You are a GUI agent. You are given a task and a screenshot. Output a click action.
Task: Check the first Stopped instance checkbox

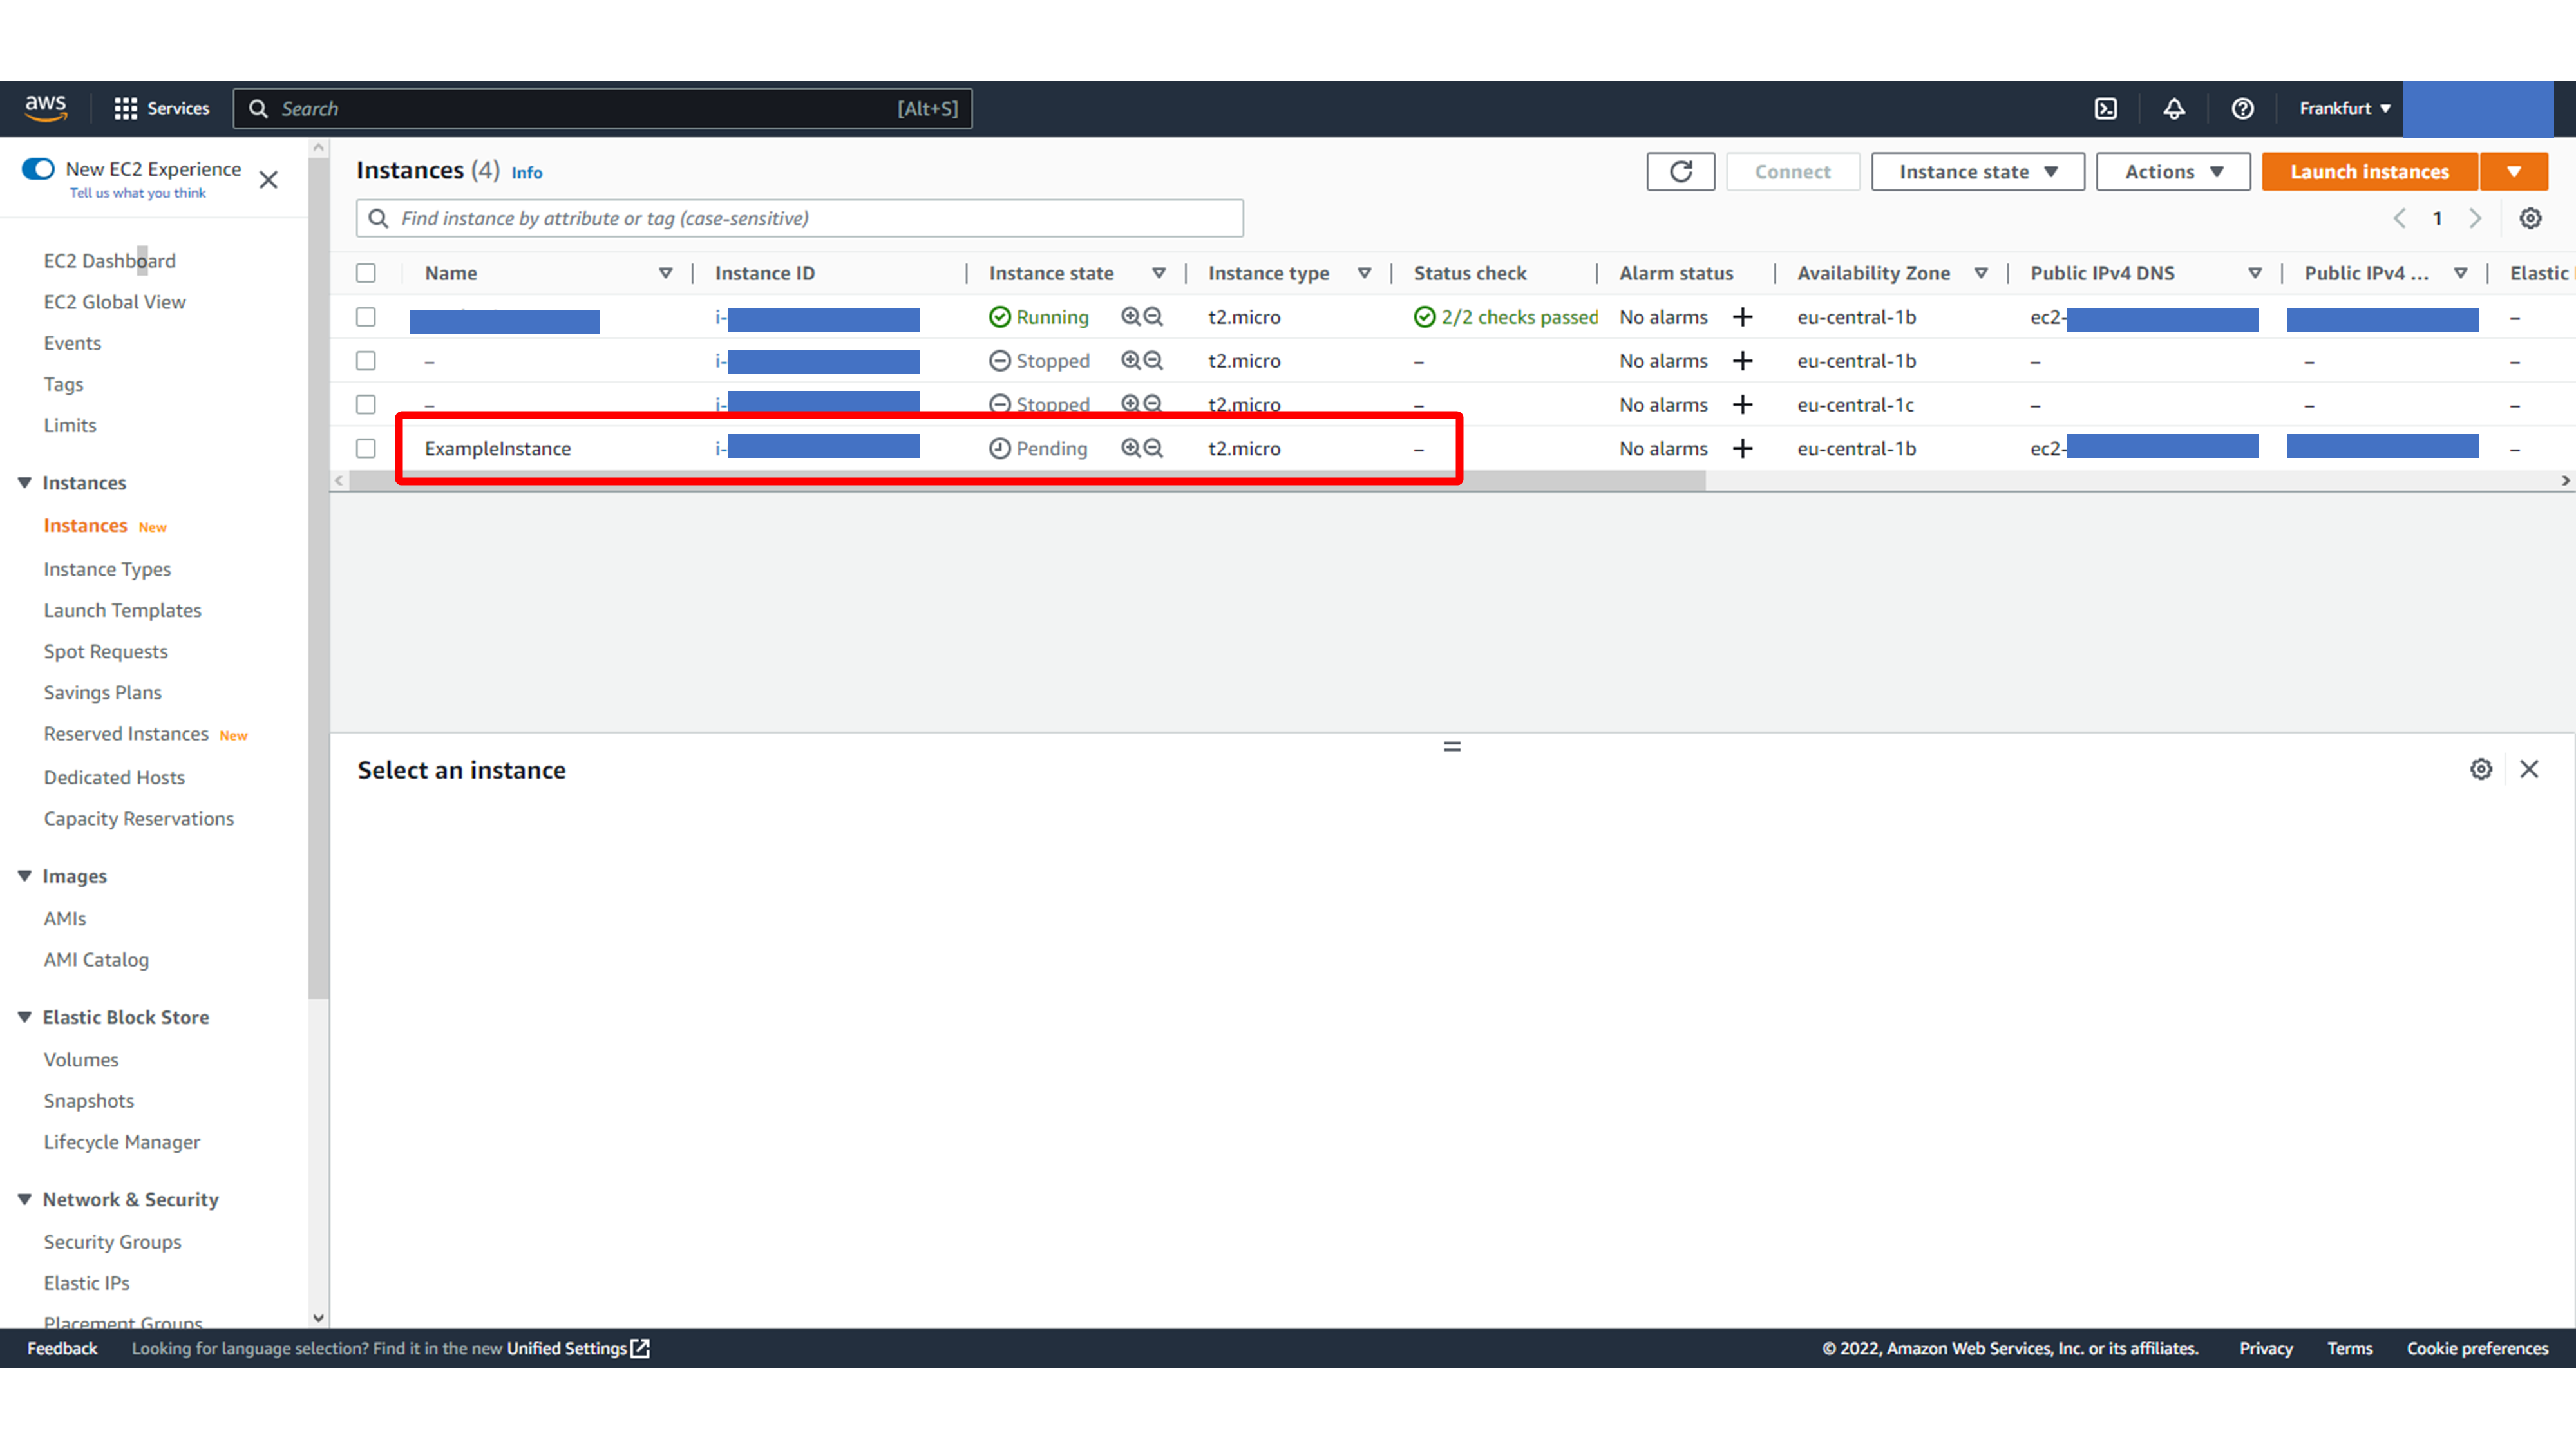coord(366,361)
